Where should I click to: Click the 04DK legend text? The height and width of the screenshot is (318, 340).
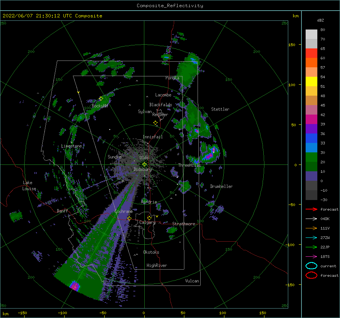(x=325, y=219)
